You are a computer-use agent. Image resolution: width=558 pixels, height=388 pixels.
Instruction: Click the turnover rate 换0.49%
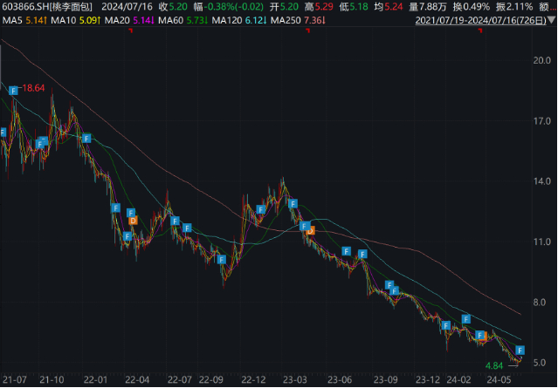click(x=472, y=6)
